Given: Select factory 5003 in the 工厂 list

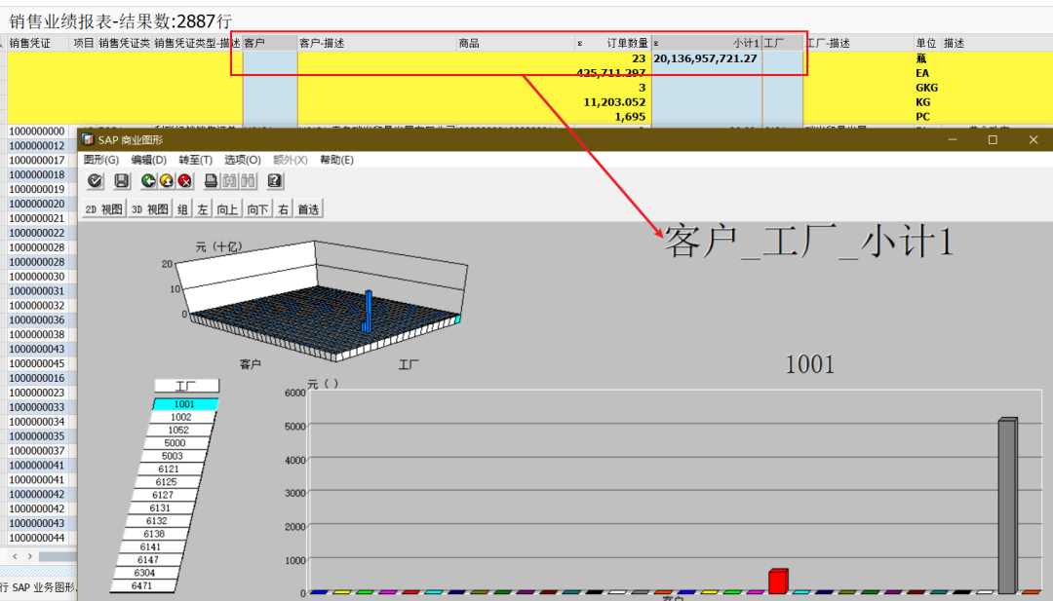Looking at the screenshot, I should coord(173,456).
